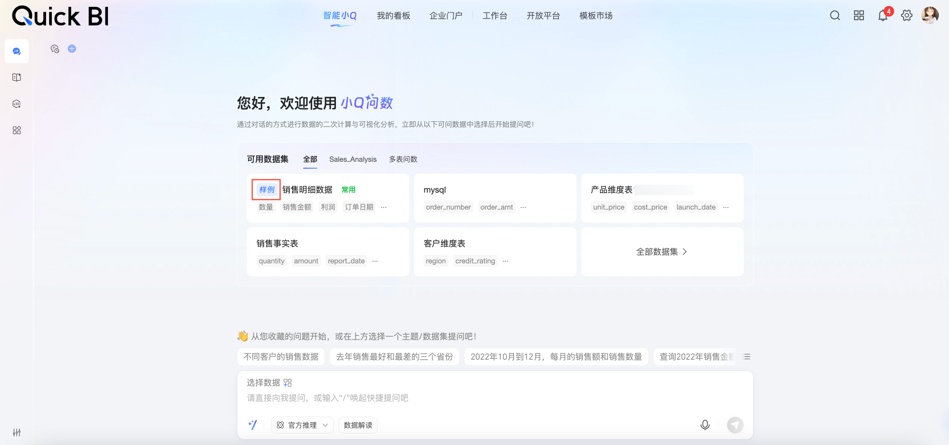Open 我的看板 in the top navigation
The image size is (949, 445).
click(393, 16)
